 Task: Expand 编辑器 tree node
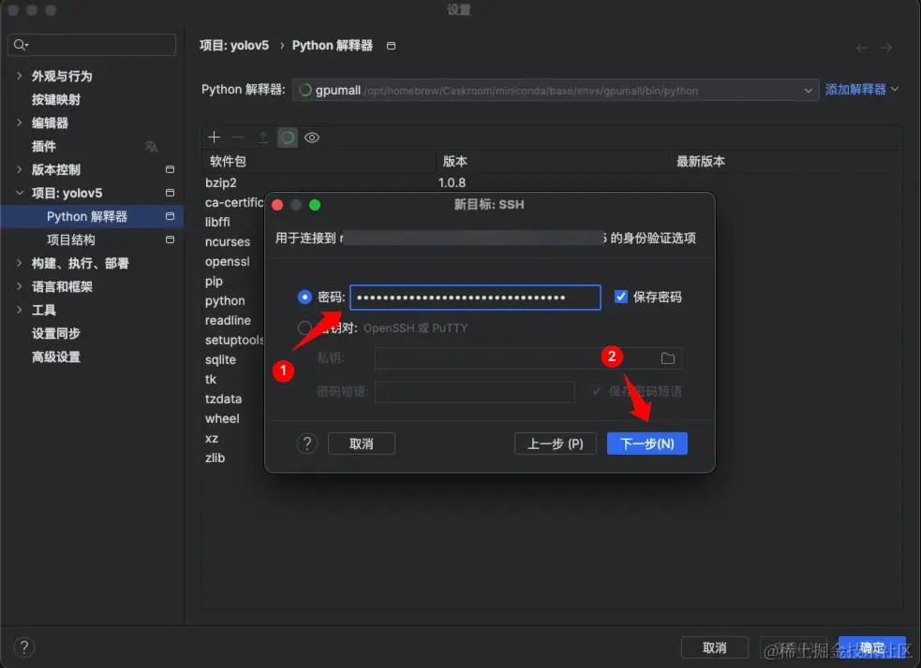pos(20,123)
